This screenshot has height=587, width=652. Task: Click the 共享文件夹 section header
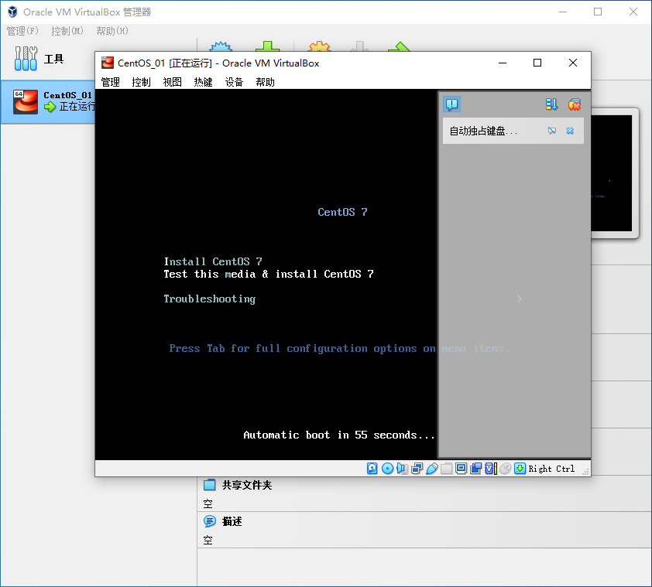(246, 485)
